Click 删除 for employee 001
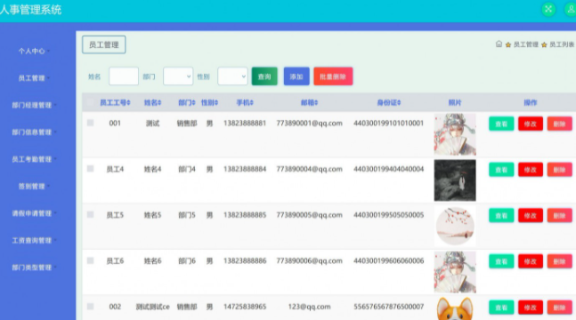Image resolution: width=576 pixels, height=320 pixels. 559,124
